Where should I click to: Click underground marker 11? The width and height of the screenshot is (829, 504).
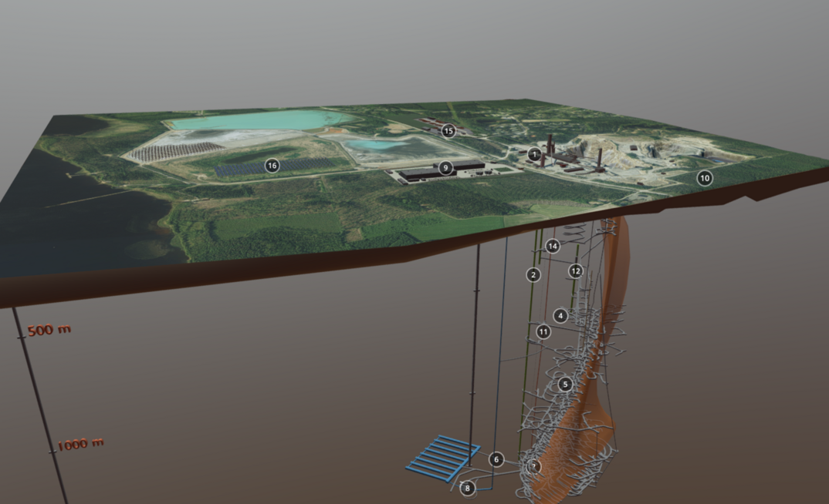click(543, 332)
